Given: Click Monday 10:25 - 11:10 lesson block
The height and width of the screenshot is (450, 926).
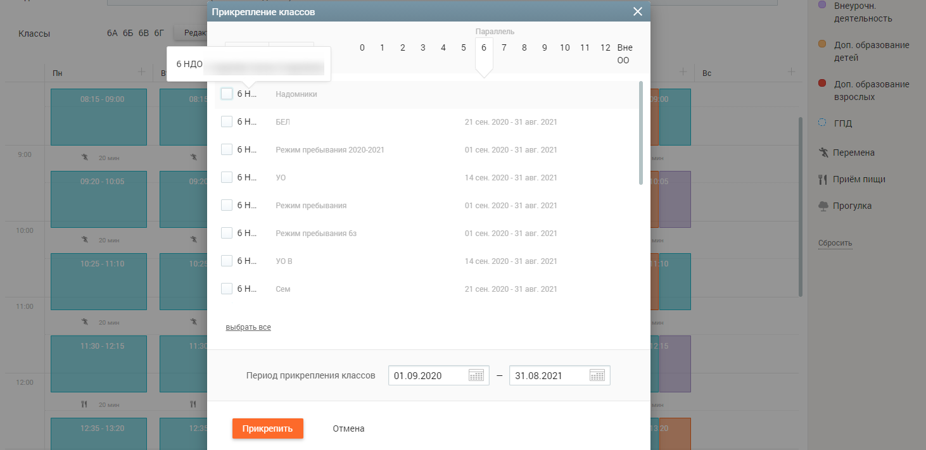Looking at the screenshot, I should [99, 282].
